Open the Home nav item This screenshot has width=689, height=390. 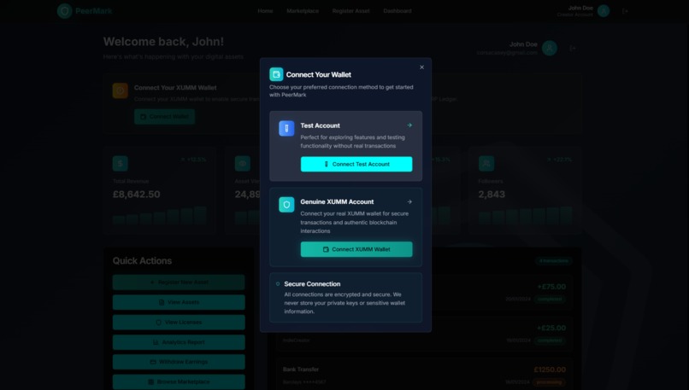[265, 11]
